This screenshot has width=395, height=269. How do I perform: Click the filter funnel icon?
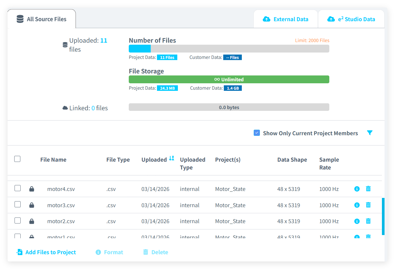(370, 133)
